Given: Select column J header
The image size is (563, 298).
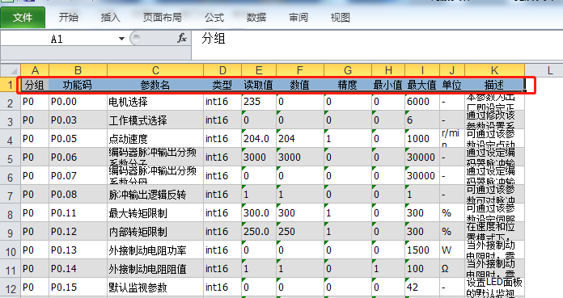Looking at the screenshot, I should coord(452,70).
